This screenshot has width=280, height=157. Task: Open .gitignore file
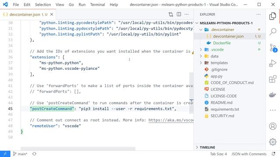coord(219,69)
